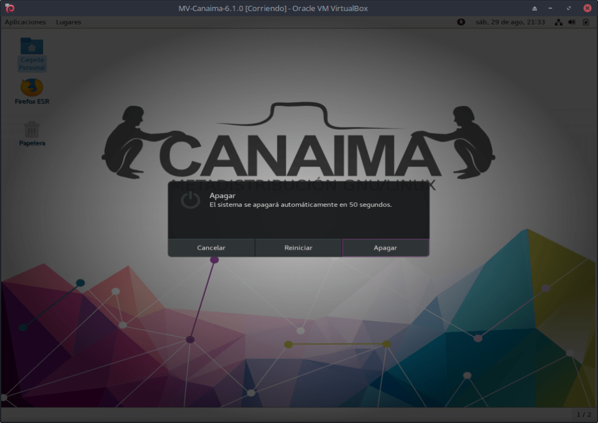Screen dimensions: 598x423
Task: Click the volume speaker icon
Action: point(572,22)
